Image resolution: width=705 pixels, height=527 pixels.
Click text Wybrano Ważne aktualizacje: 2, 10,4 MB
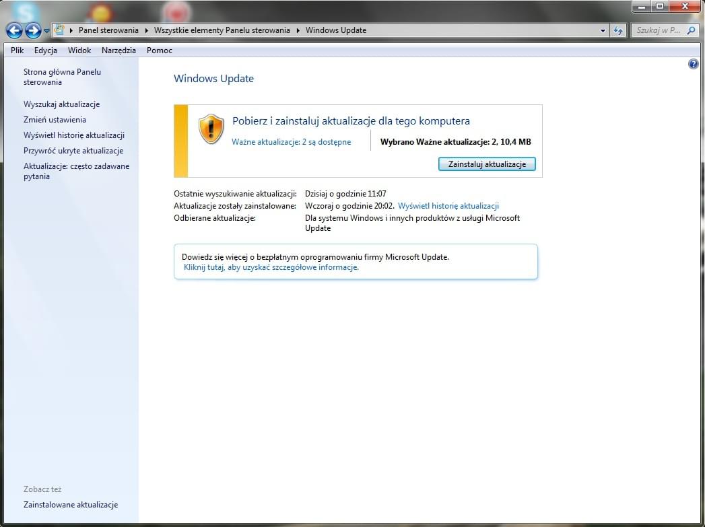(455, 142)
